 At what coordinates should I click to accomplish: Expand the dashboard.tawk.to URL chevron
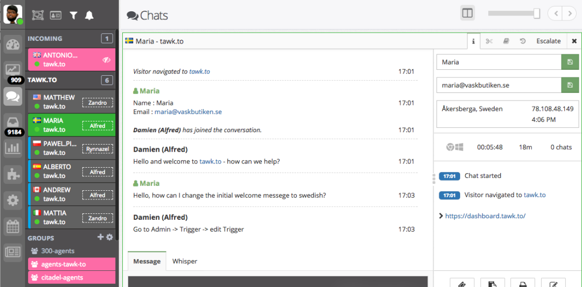pos(441,216)
